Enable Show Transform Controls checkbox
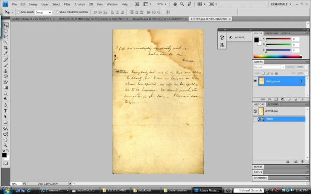311x194 pixels. point(58,12)
